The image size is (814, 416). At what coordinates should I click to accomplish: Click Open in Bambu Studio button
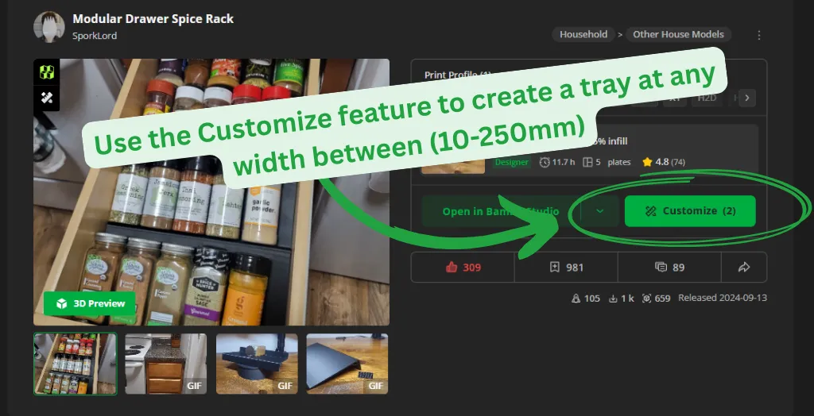pyautogui.click(x=501, y=211)
